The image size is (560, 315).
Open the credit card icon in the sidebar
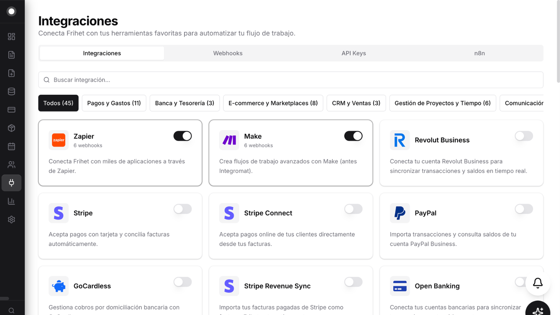coord(12,110)
